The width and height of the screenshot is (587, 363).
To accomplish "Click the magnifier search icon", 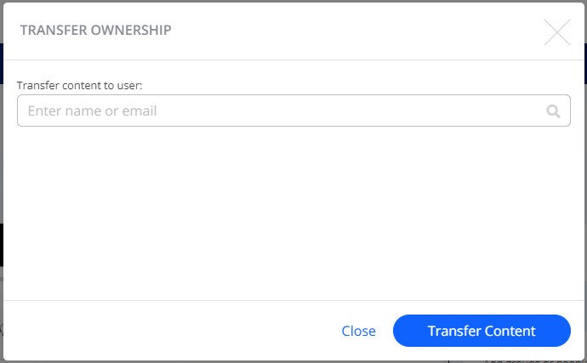I will coord(553,111).
